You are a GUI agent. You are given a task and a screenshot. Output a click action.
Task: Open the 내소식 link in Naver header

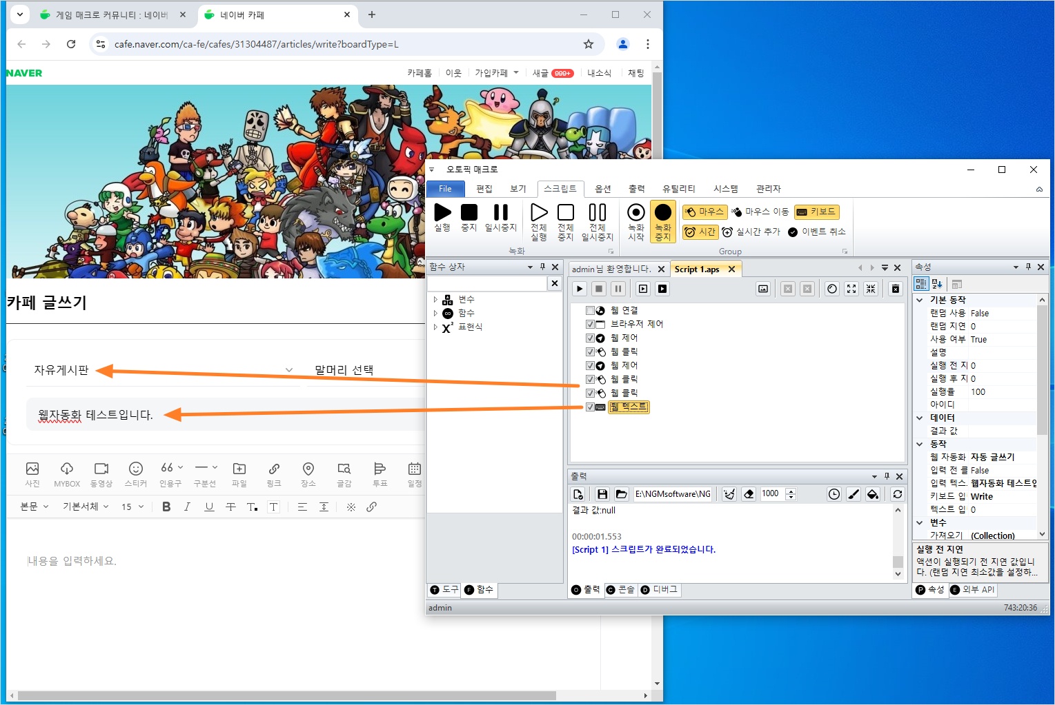pyautogui.click(x=599, y=73)
